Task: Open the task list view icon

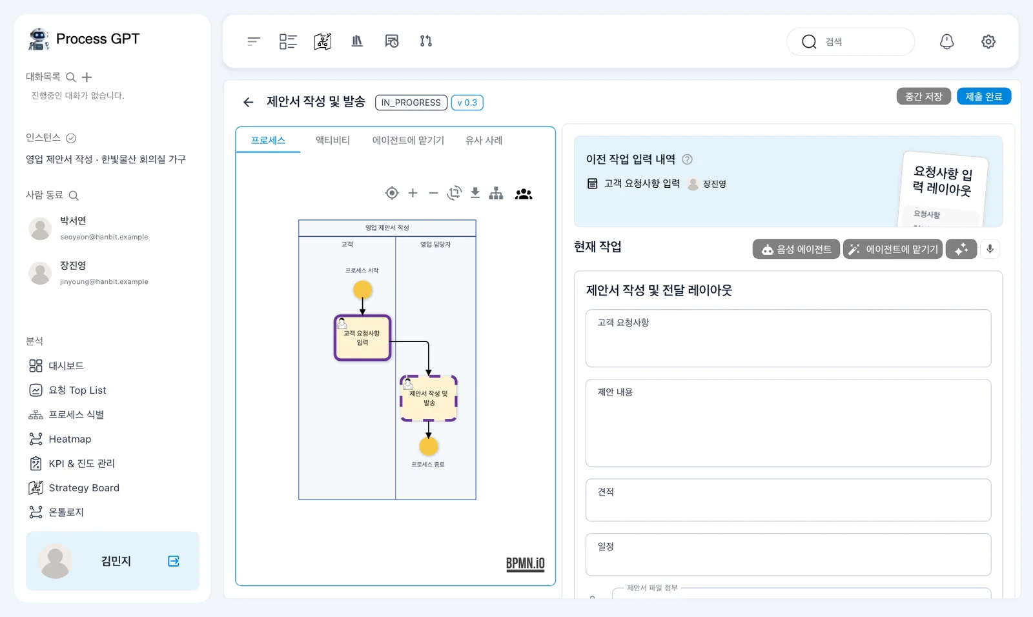Action: tap(288, 41)
